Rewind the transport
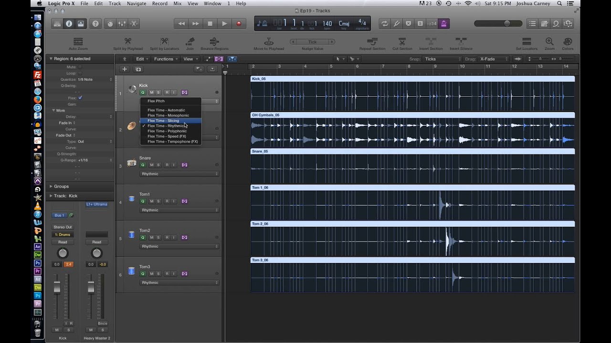 [x=181, y=23]
